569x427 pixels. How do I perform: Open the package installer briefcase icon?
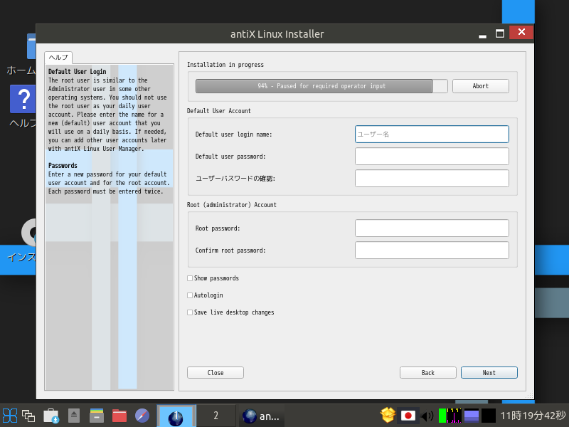coord(51,416)
